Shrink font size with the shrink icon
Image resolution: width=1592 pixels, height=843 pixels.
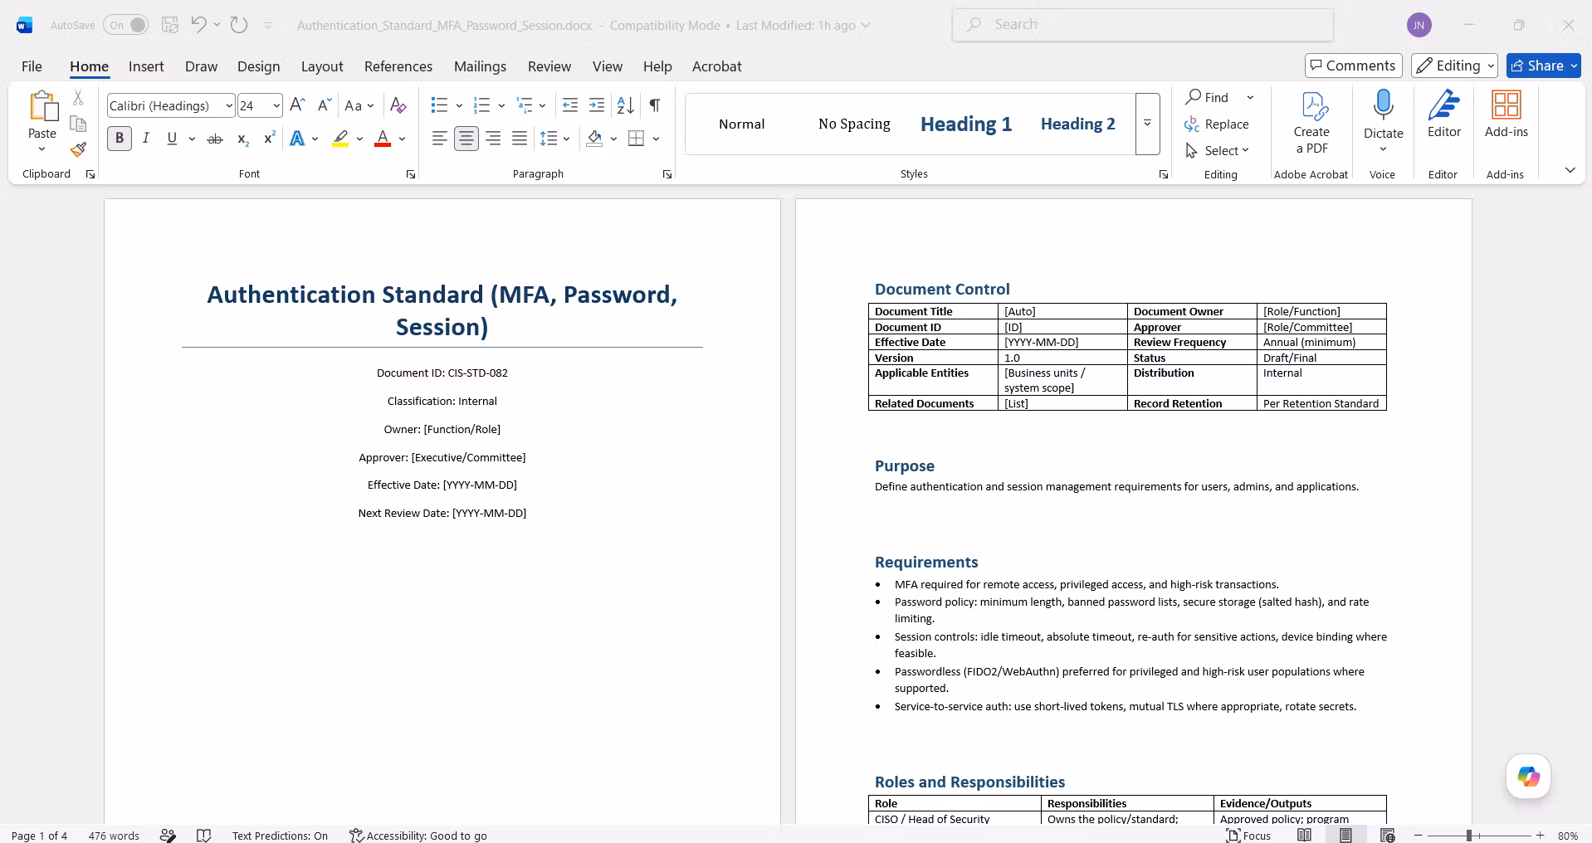325,105
